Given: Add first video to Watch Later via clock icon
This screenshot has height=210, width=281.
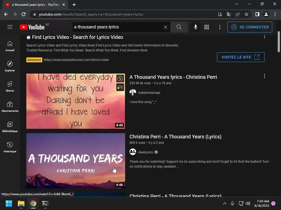Looking at the screenshot, I should [120, 78].
